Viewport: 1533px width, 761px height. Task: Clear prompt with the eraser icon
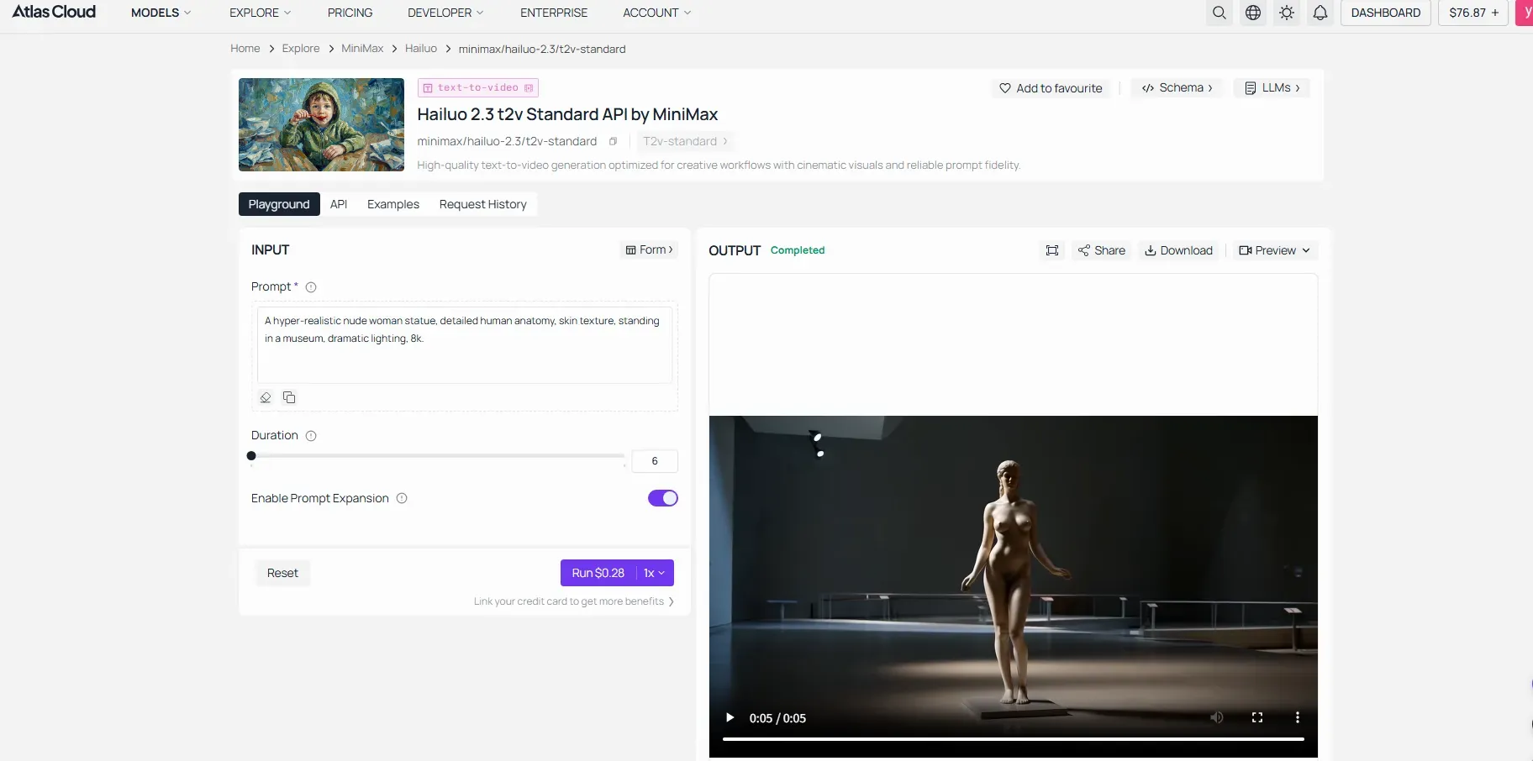(266, 397)
